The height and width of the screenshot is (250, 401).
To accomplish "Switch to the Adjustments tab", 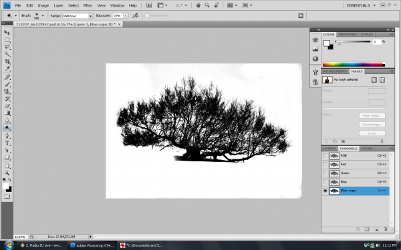I will coord(335,71).
